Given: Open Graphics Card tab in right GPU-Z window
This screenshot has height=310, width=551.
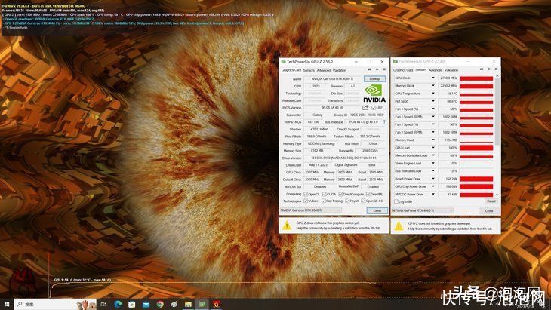Looking at the screenshot, I should pyautogui.click(x=403, y=70).
